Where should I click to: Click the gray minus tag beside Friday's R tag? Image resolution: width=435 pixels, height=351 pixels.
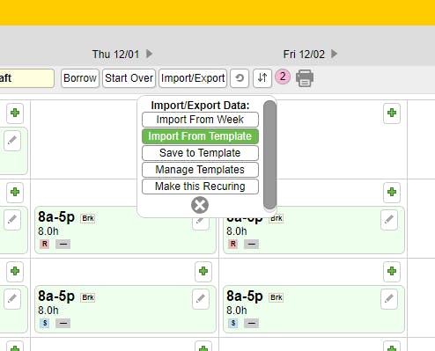(x=251, y=244)
